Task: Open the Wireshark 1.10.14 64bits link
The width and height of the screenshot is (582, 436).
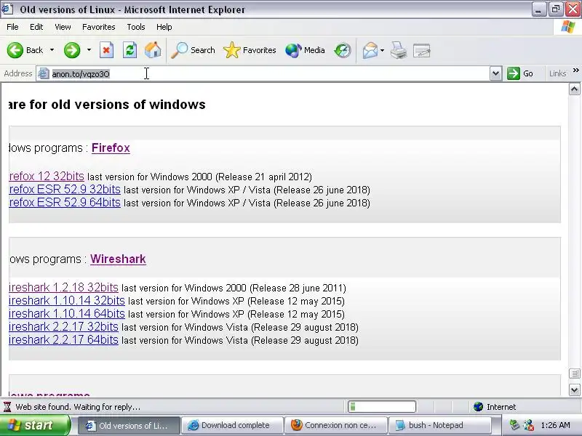Action: [67, 314]
